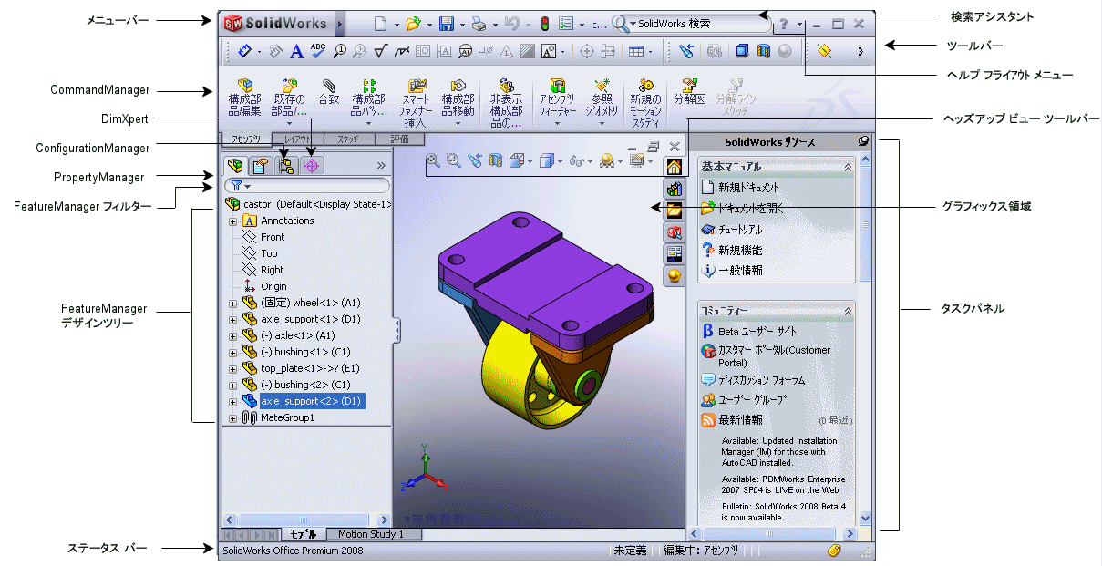Select the レイアウト CommandManager tab
Image resolution: width=1102 pixels, height=566 pixels.
pyautogui.click(x=297, y=139)
